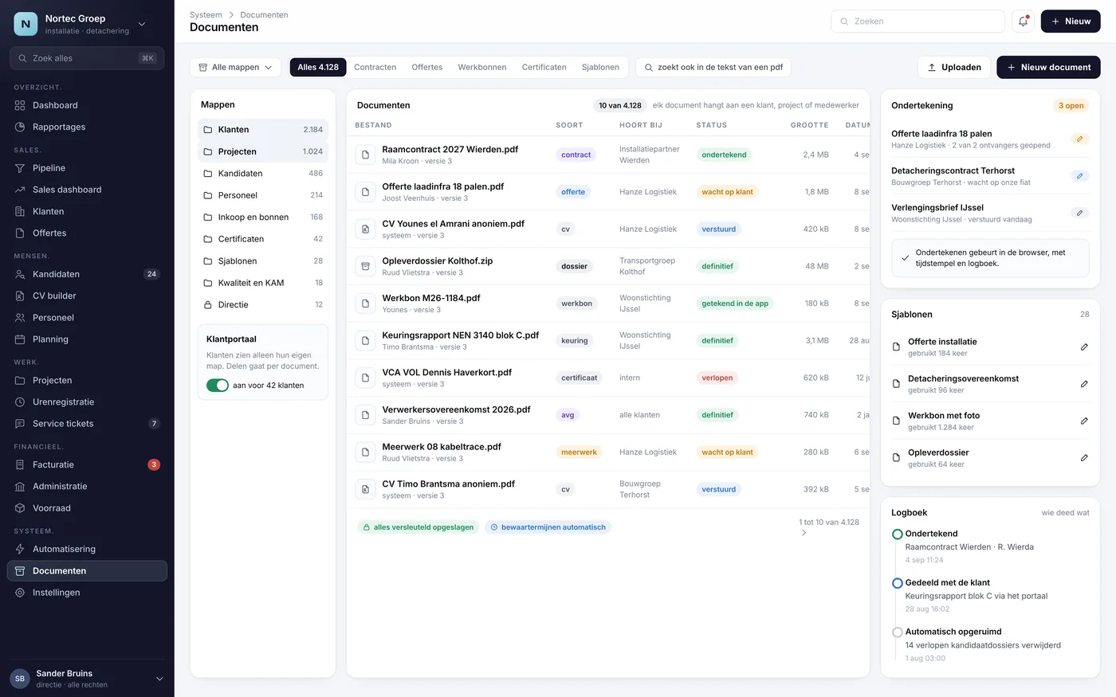Switch to the Offertes tab
1116x697 pixels.
[x=427, y=68]
